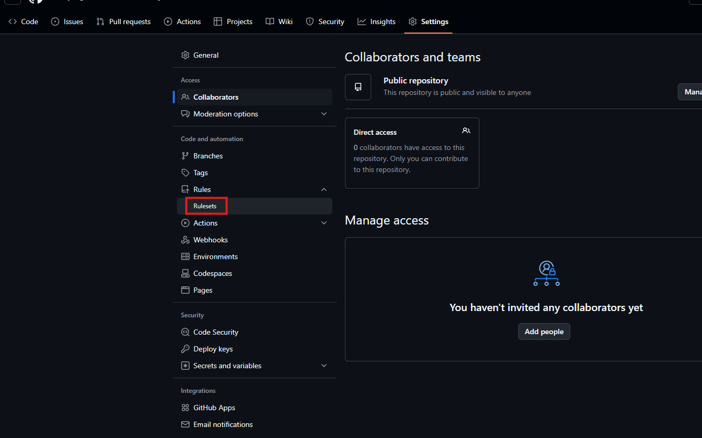The image size is (702, 438).
Task: Click the Secrets and variables asterisk icon
Action: coord(185,366)
